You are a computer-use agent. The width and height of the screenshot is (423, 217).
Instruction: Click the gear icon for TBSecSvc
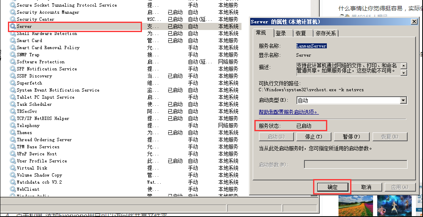[x=12, y=112]
